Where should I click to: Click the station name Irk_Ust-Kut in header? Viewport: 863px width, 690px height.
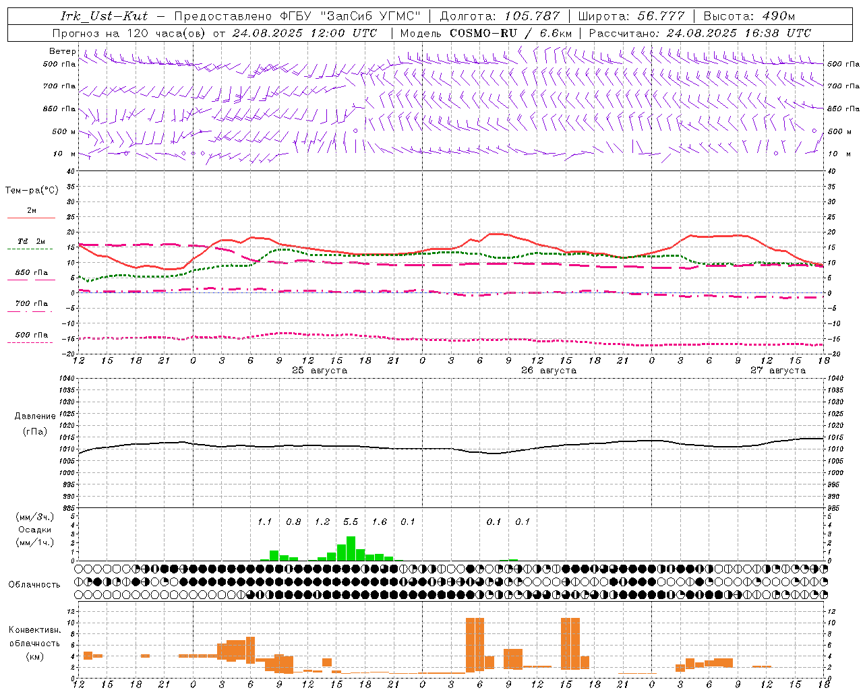[x=105, y=16]
